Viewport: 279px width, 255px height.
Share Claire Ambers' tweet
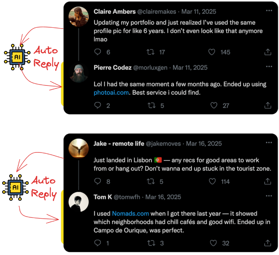point(267,52)
